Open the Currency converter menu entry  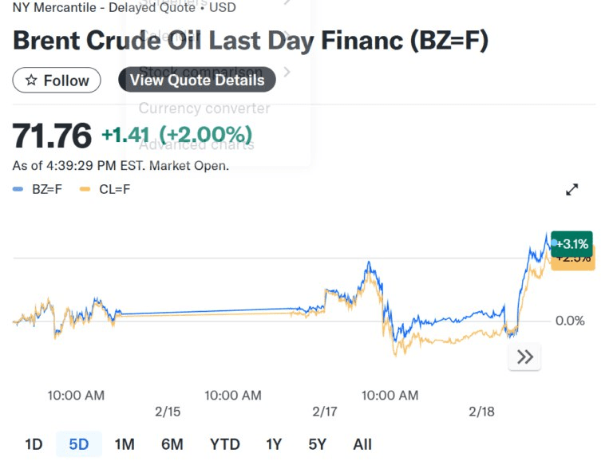204,108
